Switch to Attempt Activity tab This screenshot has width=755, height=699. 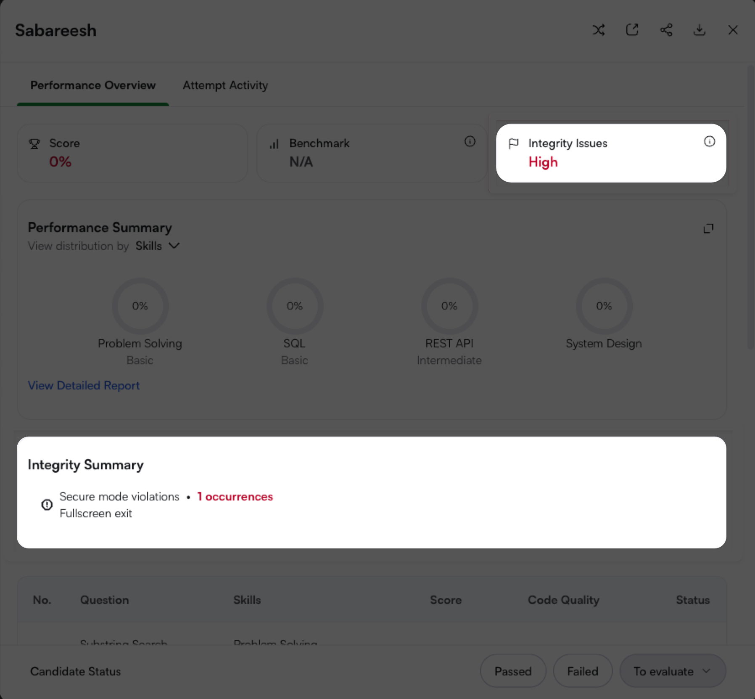[x=225, y=85]
